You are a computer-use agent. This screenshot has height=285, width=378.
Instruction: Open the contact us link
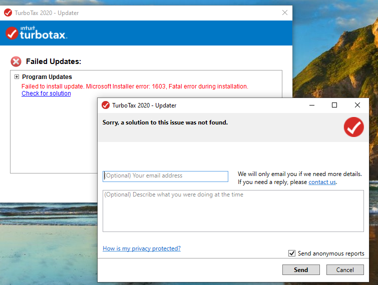(x=322, y=182)
